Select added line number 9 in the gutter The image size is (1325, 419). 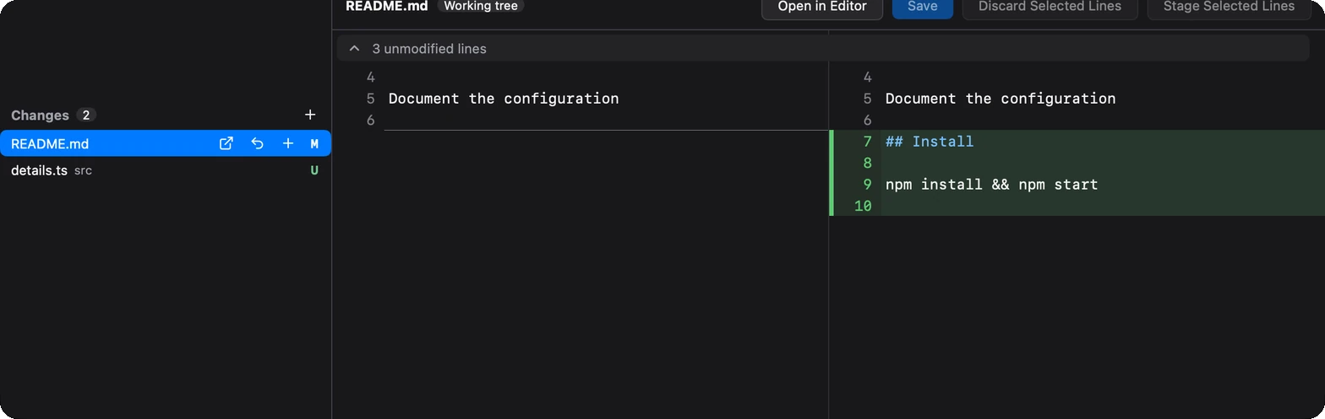click(x=867, y=184)
